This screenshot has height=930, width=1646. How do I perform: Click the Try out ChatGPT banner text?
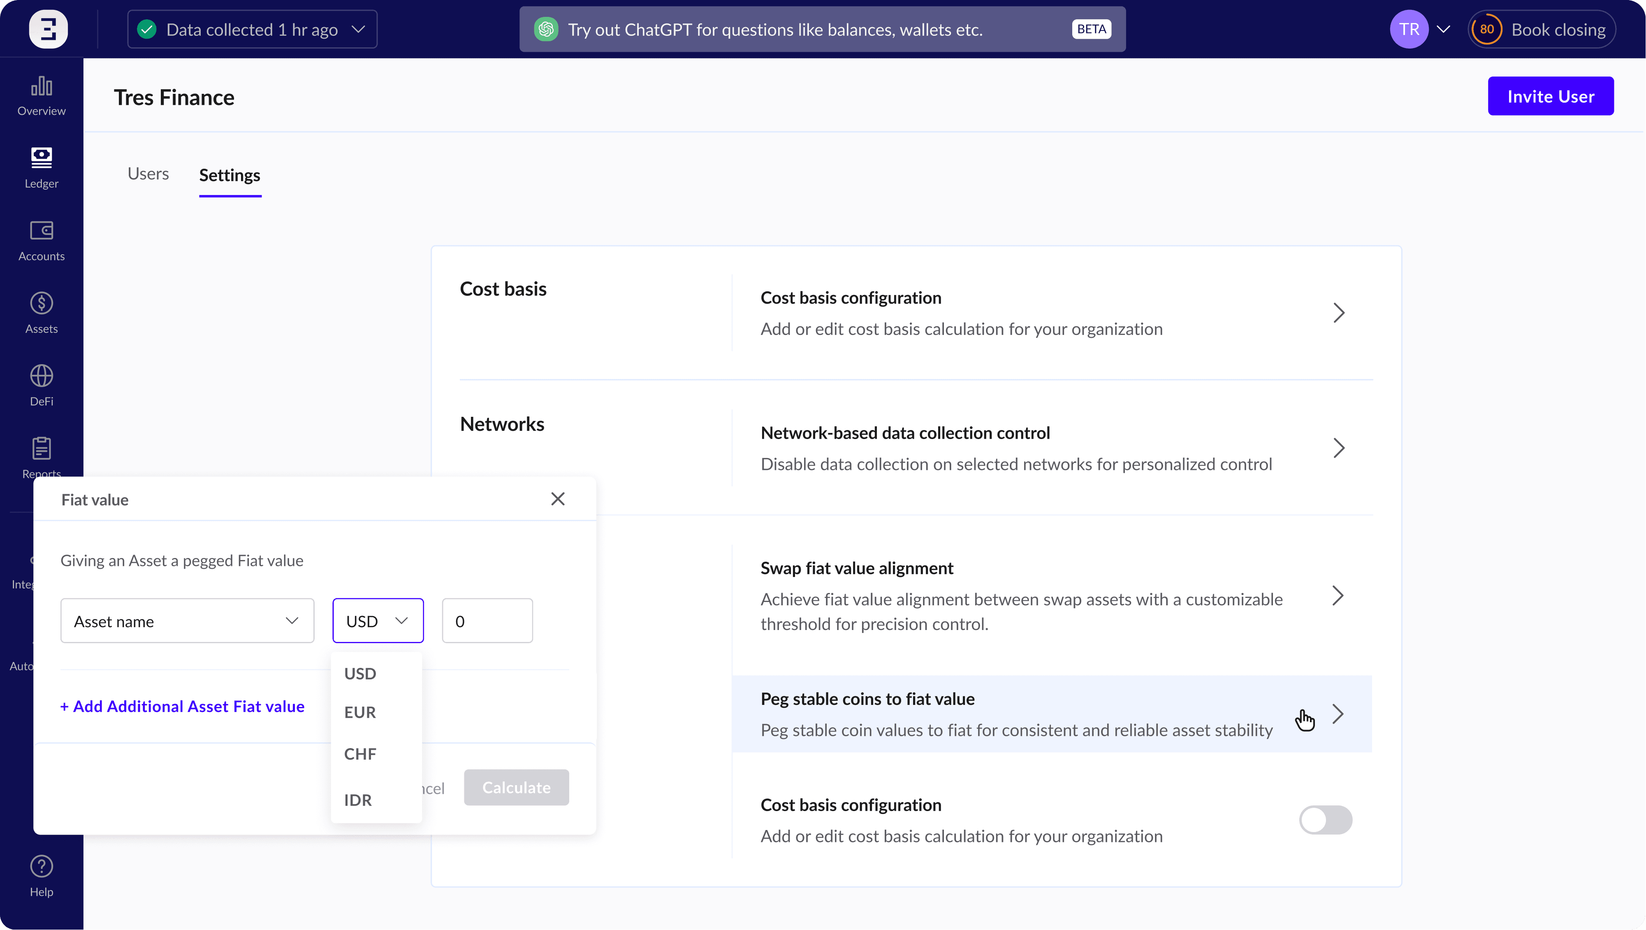[775, 30]
